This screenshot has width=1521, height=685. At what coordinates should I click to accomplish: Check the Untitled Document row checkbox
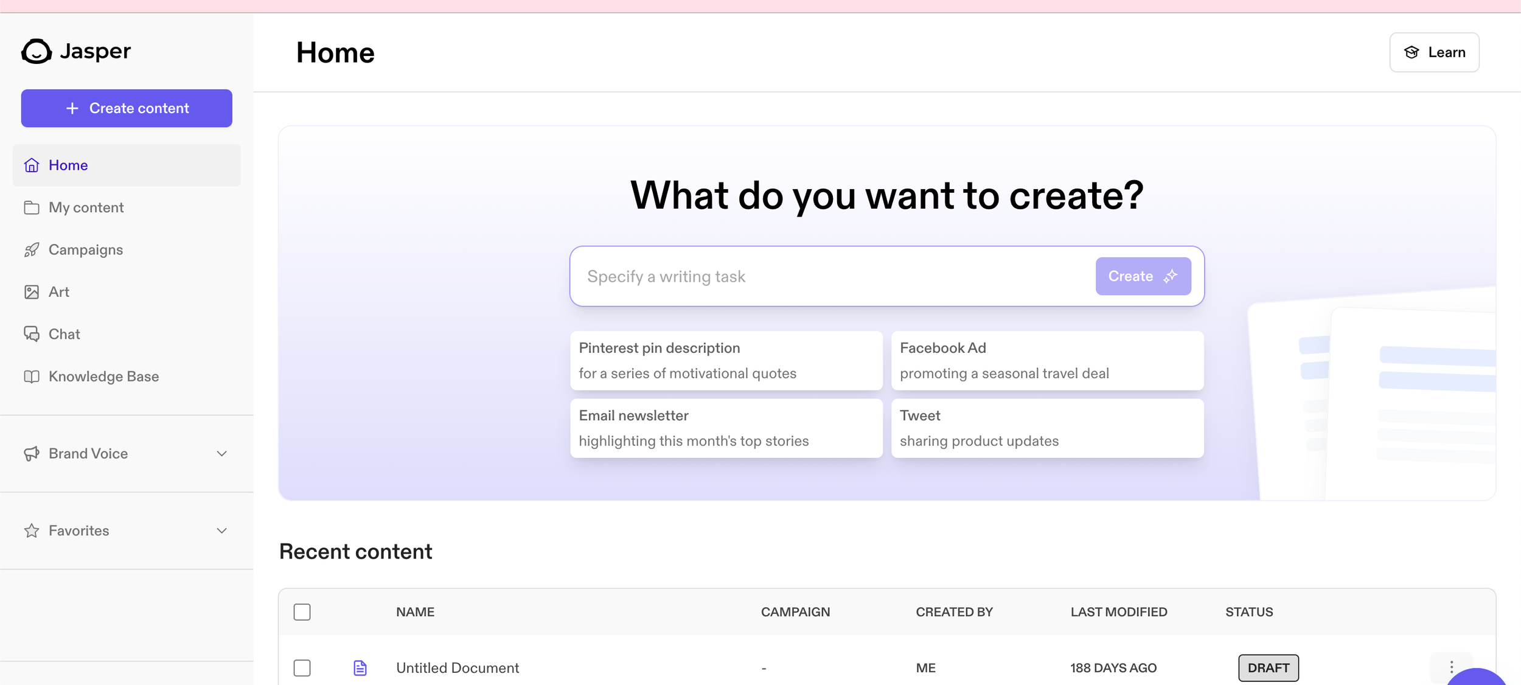point(302,668)
